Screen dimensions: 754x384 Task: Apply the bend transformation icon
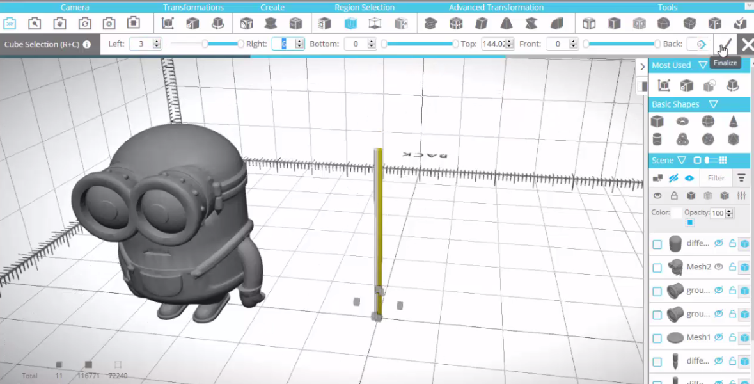557,23
